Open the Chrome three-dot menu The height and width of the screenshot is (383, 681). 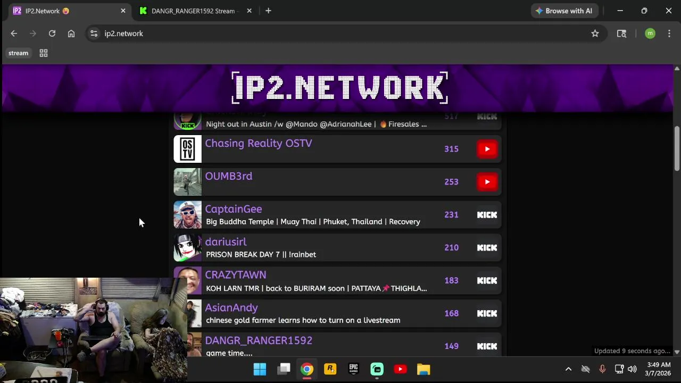669,34
